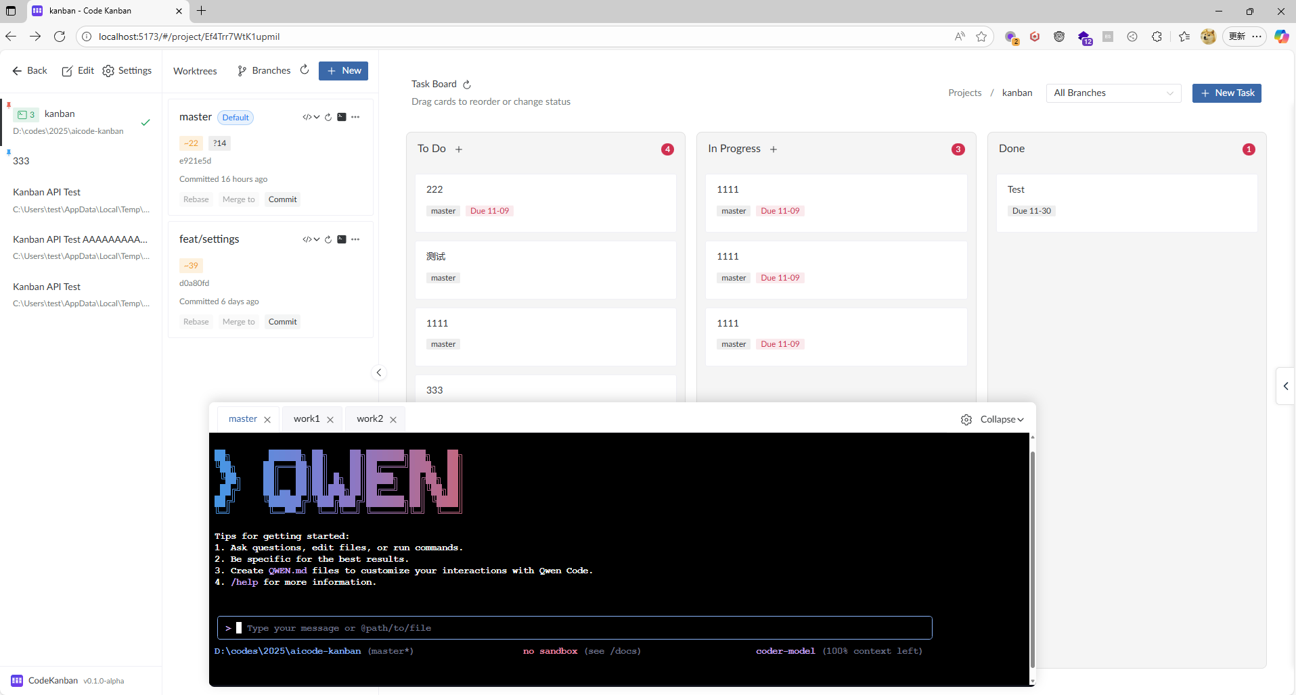Switch to the master terminal tab
Viewport: 1296px width, 695px height.
[243, 419]
